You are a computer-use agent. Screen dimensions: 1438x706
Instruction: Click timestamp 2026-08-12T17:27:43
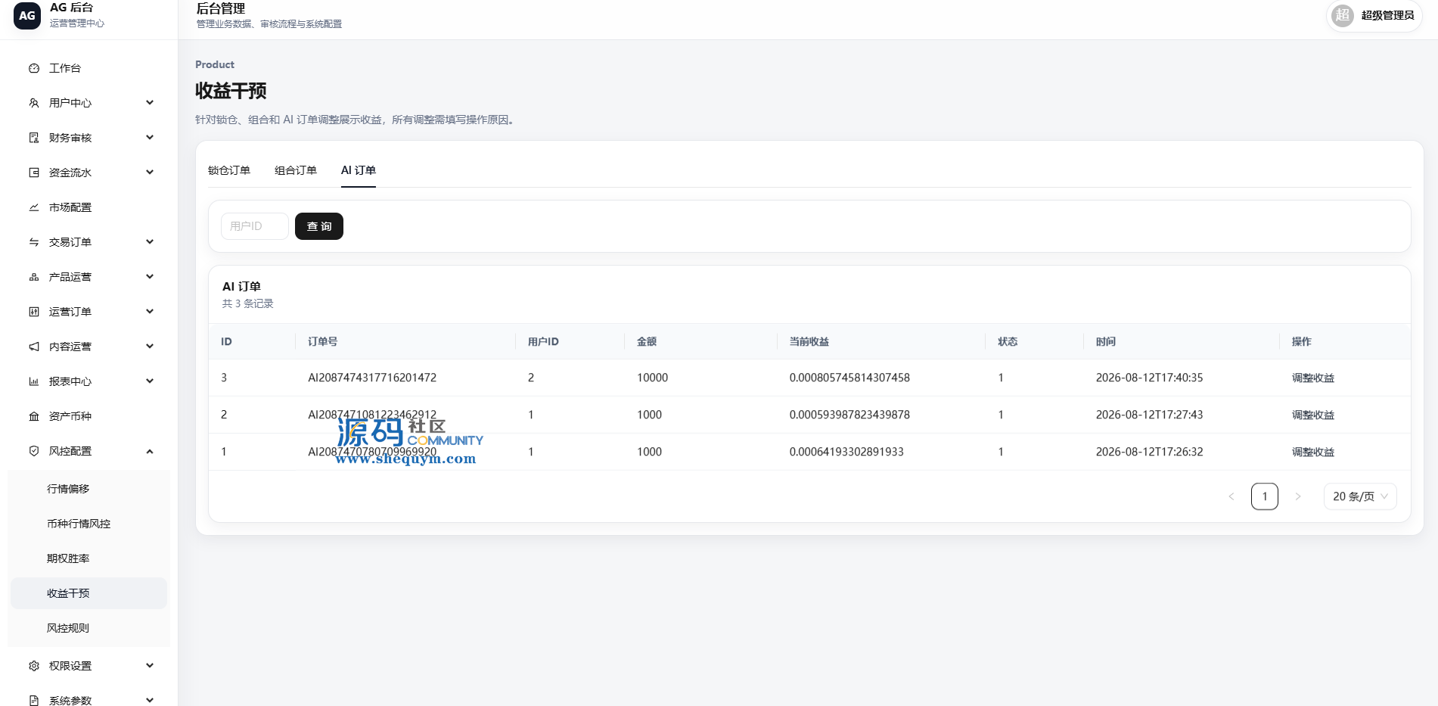tap(1150, 415)
